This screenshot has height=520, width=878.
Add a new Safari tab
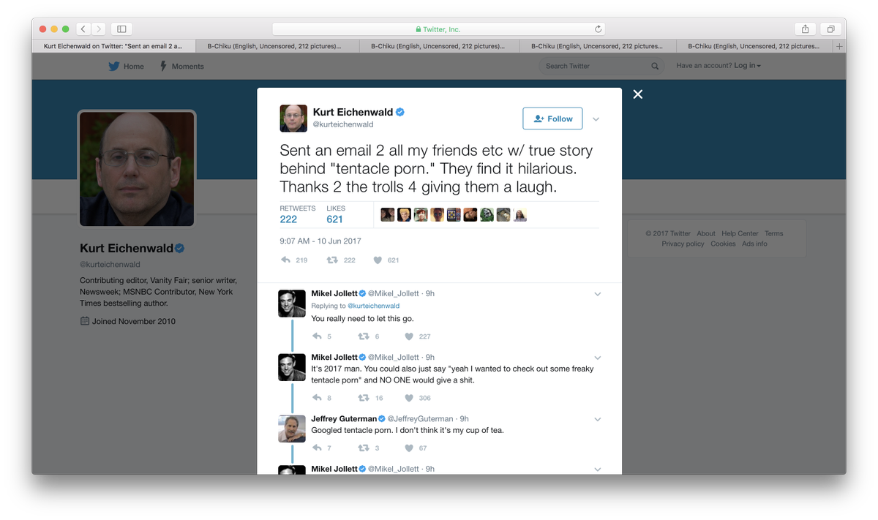pyautogui.click(x=839, y=46)
